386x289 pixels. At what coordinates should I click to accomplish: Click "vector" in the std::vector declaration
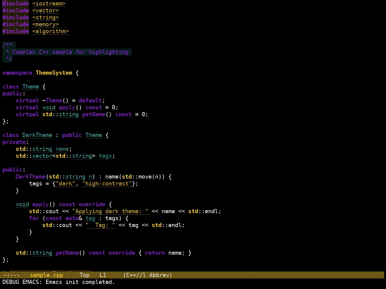point(42,156)
